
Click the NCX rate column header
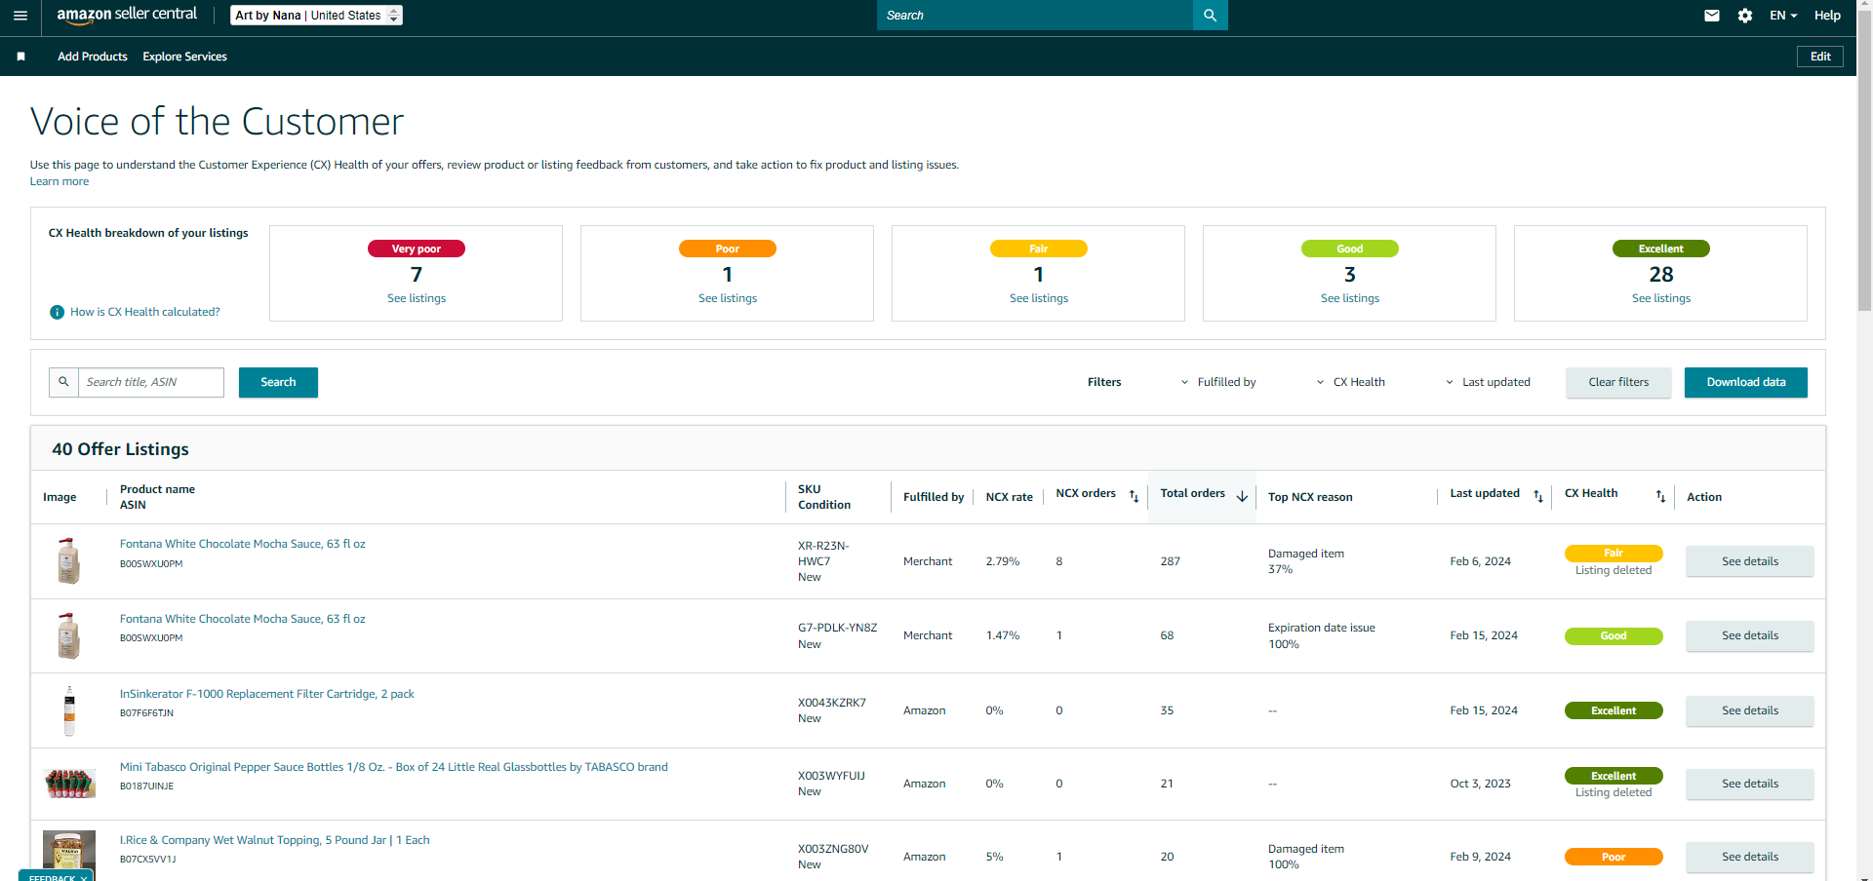(1010, 497)
